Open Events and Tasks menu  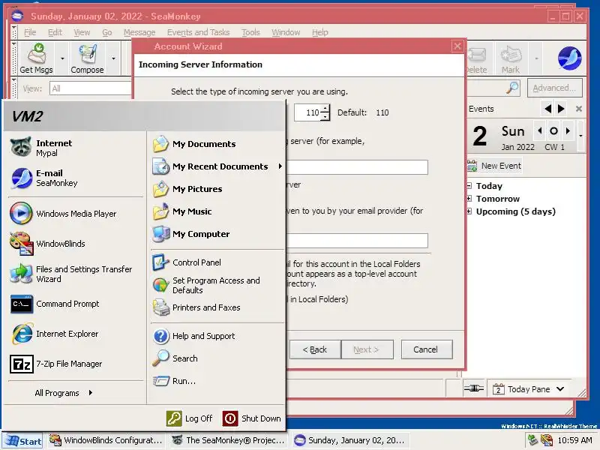tap(198, 32)
